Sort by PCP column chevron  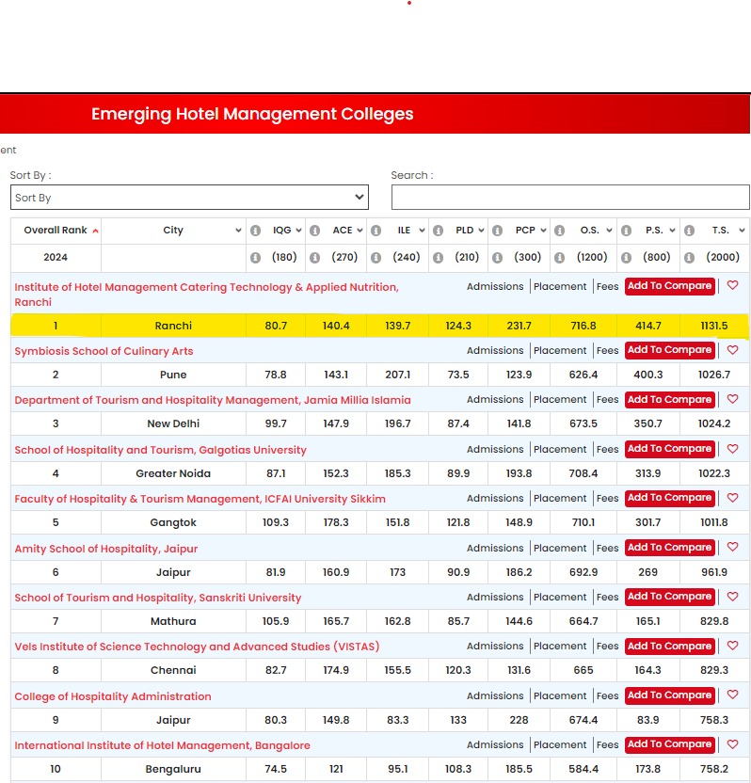tap(543, 231)
